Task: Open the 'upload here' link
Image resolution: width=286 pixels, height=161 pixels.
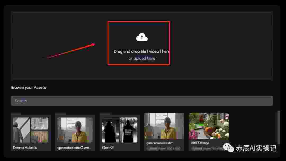Action: click(144, 58)
